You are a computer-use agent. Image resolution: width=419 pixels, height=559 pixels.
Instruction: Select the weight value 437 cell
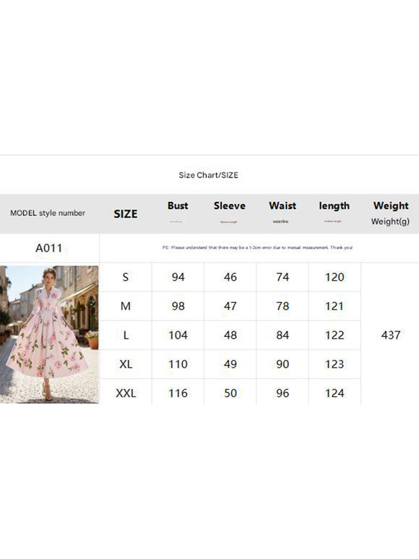click(x=390, y=335)
